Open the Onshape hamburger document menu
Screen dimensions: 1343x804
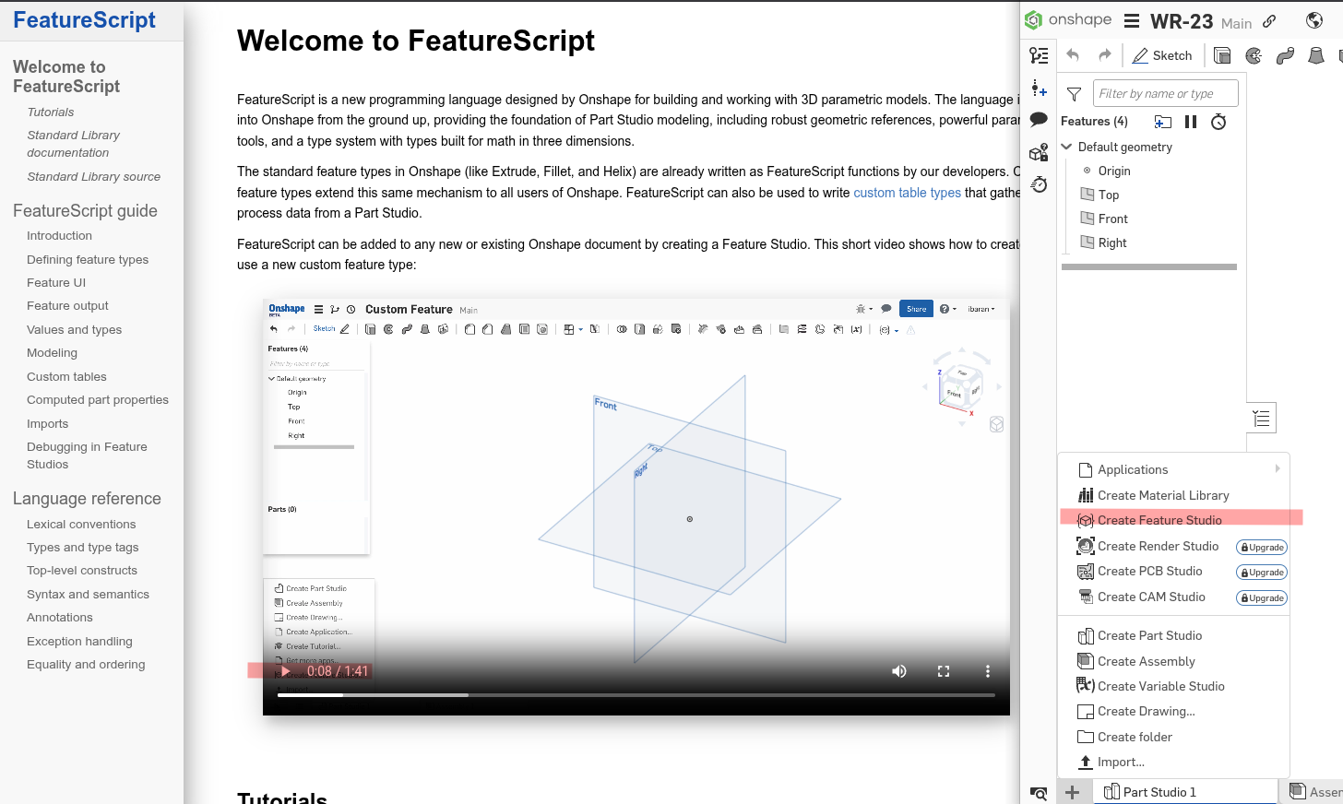pyautogui.click(x=1132, y=21)
